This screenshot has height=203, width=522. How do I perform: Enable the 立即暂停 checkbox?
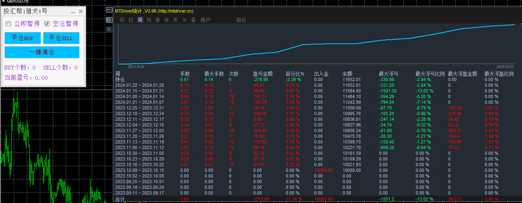click(8, 24)
